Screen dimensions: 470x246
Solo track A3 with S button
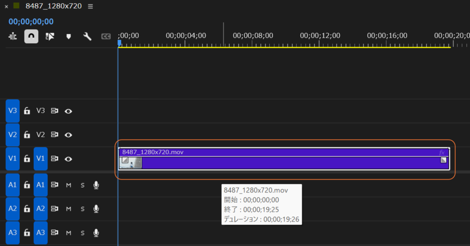82,233
